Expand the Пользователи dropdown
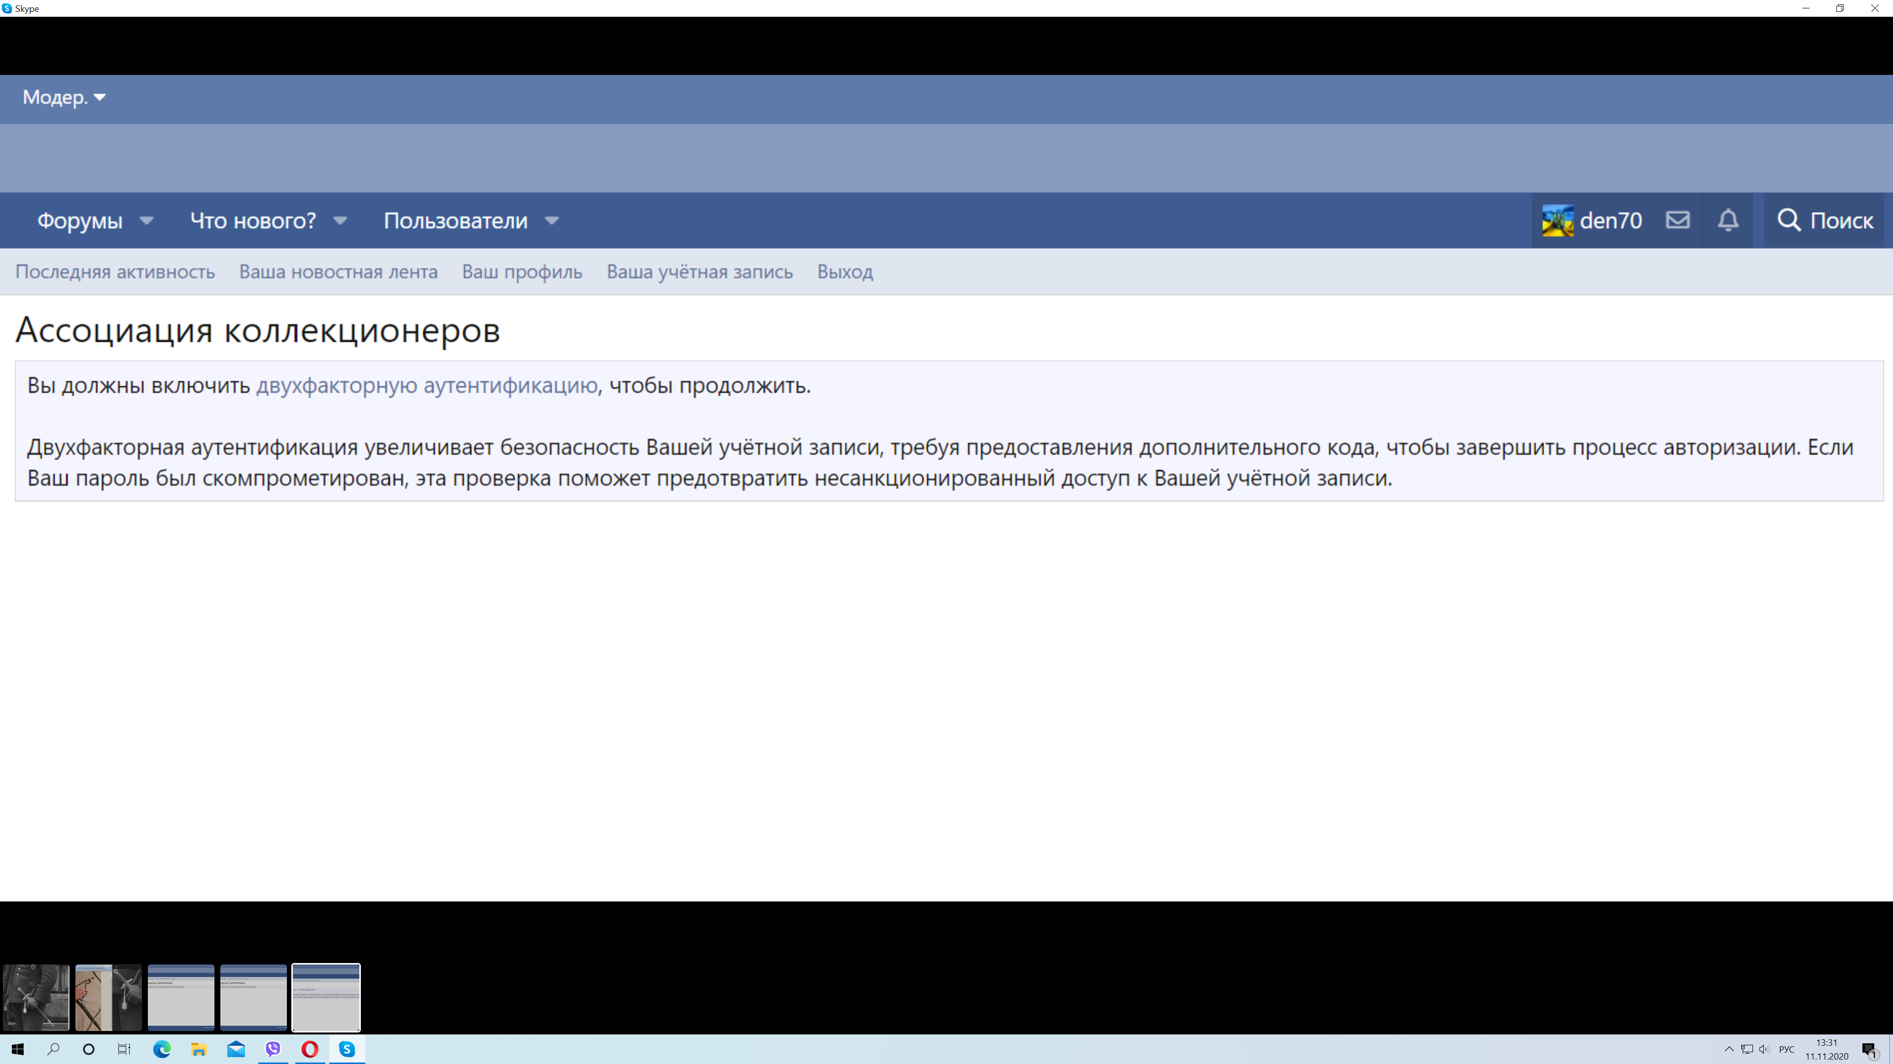 click(551, 220)
